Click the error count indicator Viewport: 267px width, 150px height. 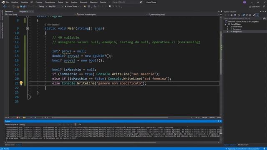[18, 117]
